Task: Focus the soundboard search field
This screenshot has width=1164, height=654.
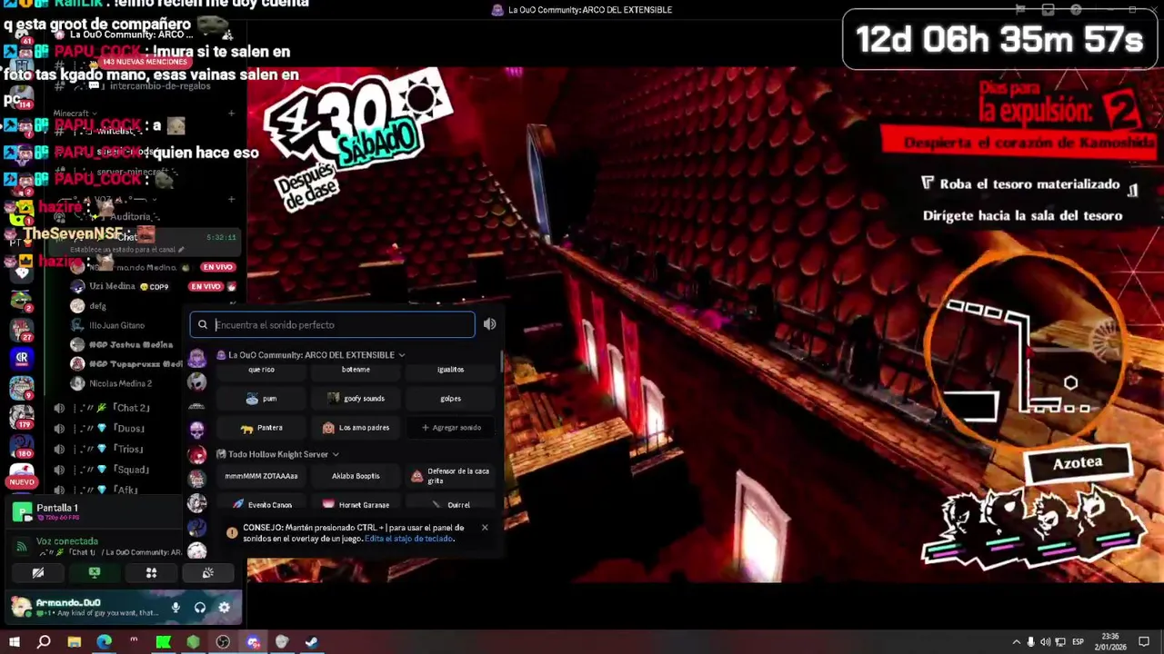Action: pyautogui.click(x=332, y=324)
